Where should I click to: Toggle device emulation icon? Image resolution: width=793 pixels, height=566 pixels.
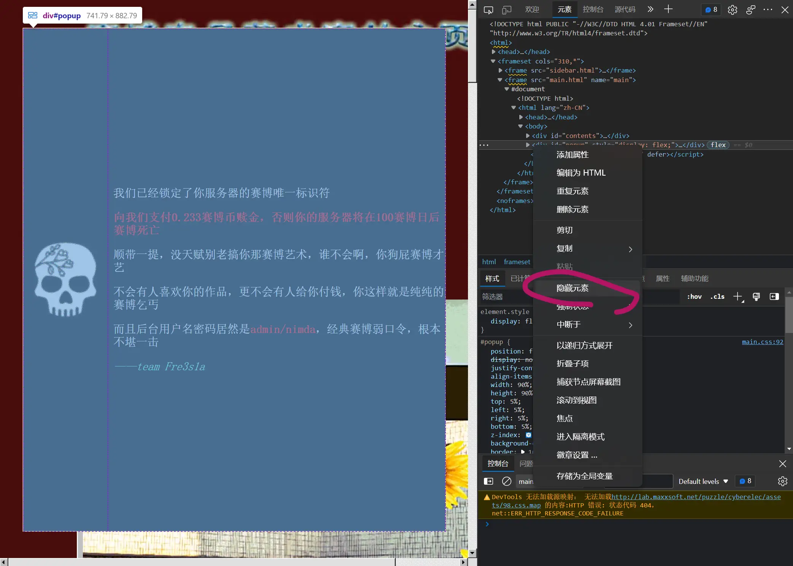pyautogui.click(x=506, y=10)
